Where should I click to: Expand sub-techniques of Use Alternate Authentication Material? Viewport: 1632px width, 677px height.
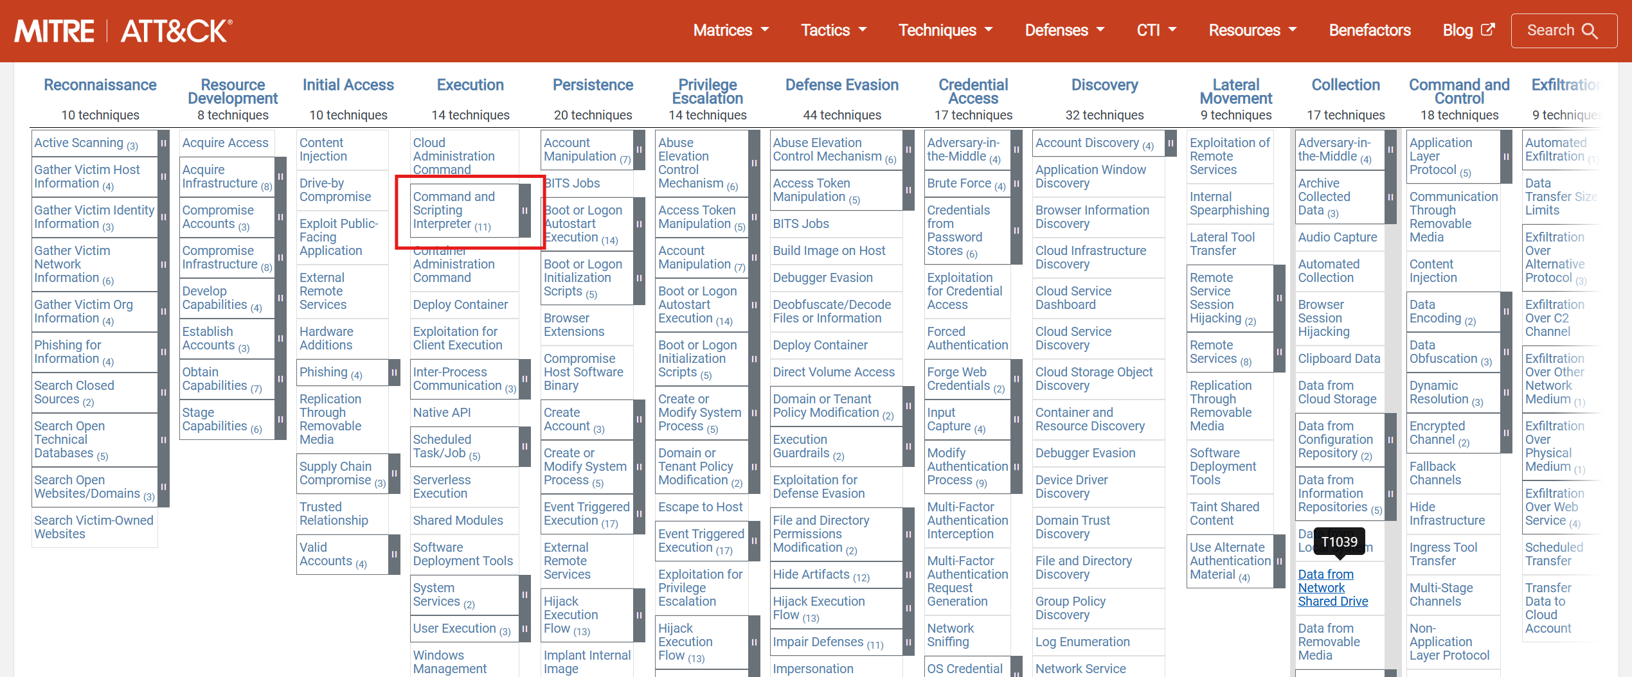pos(1280,561)
